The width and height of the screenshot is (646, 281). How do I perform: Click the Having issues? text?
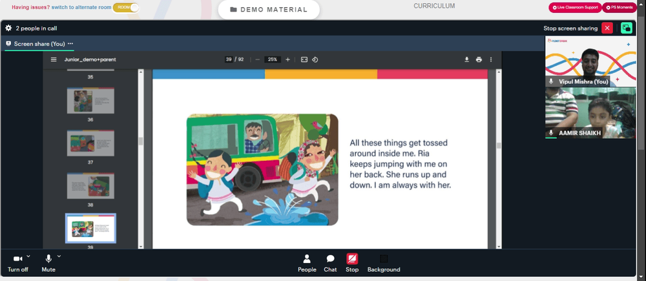point(31,7)
